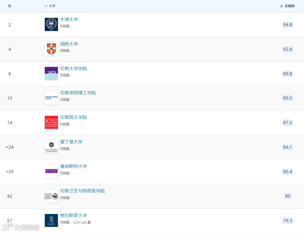The image size is (304, 233).
Task: Open the 伦敦卫生与热带医学院 link
Action: [82, 191]
